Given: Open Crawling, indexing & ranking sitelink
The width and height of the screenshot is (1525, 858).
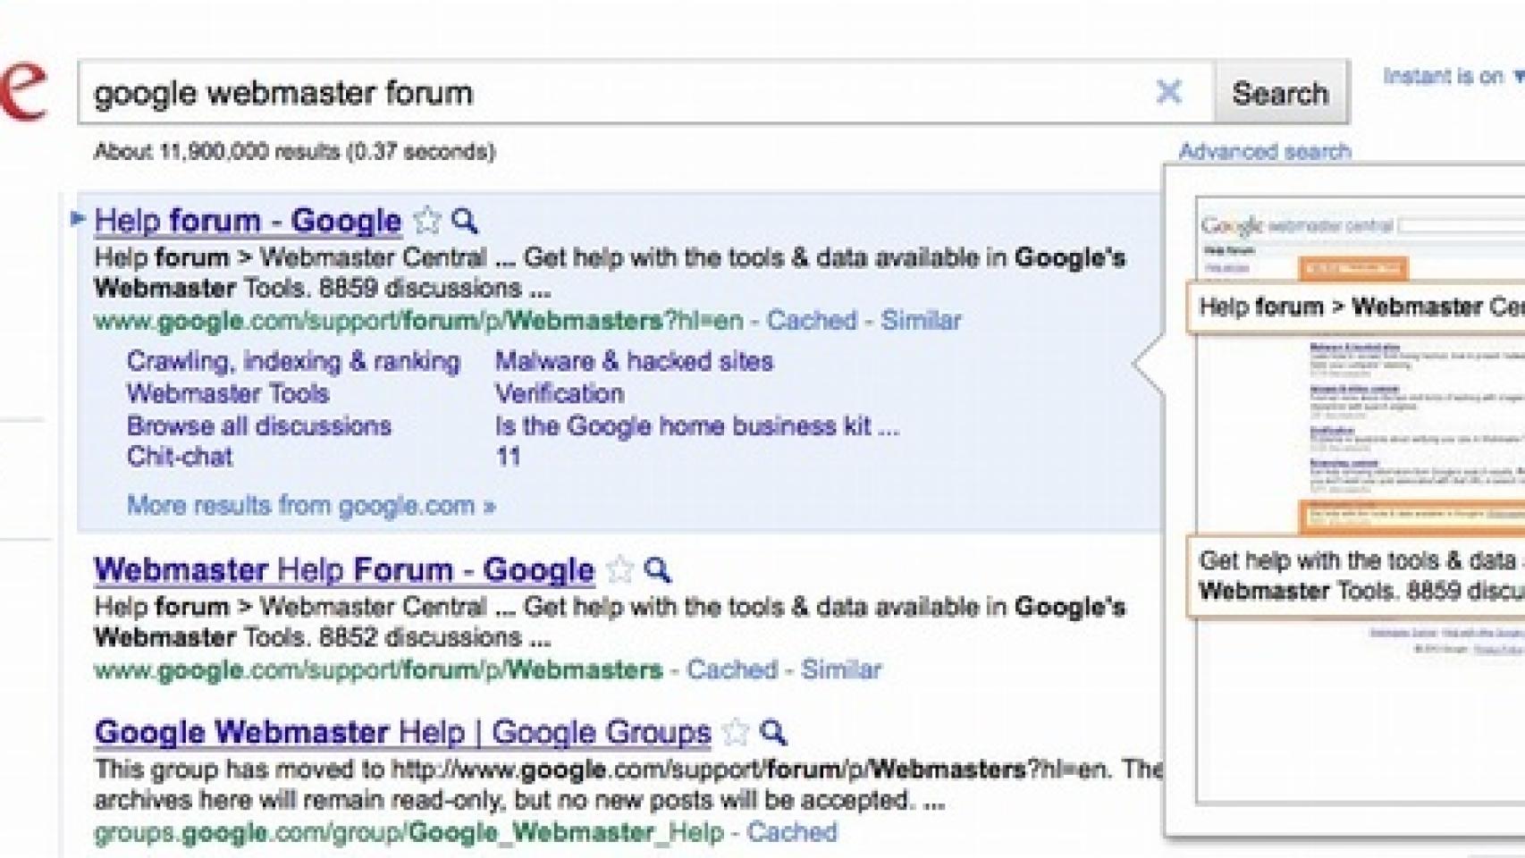Looking at the screenshot, I should [293, 361].
